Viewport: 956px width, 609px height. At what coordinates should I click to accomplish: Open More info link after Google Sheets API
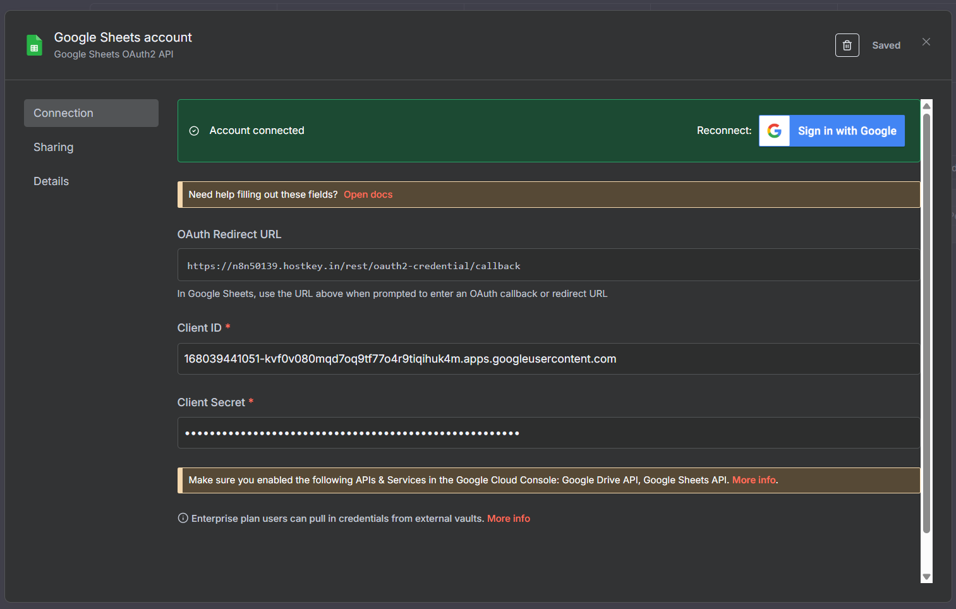tap(753, 480)
